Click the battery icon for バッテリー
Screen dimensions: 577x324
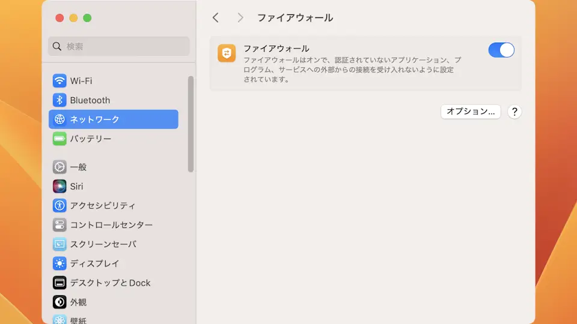pyautogui.click(x=60, y=139)
